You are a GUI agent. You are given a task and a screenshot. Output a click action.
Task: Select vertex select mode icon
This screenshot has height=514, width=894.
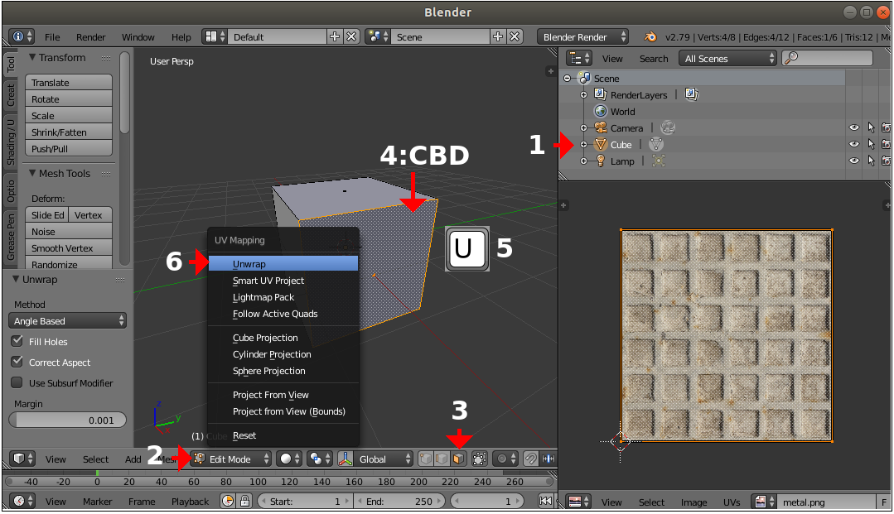coord(426,459)
